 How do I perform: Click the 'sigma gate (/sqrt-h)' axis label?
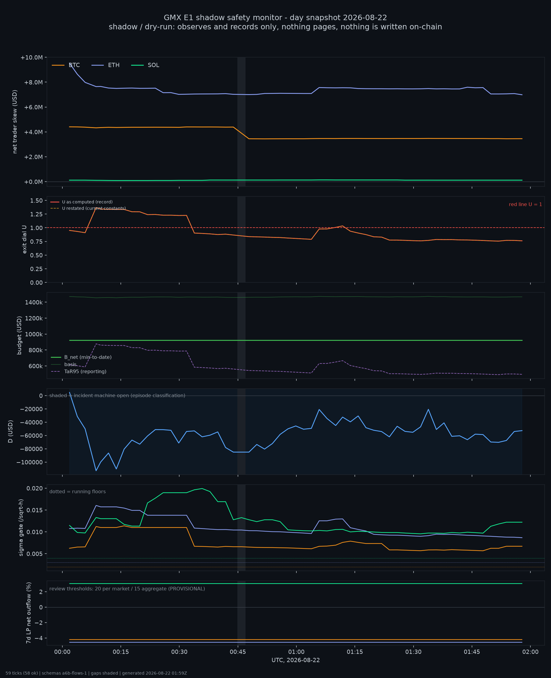21,528
